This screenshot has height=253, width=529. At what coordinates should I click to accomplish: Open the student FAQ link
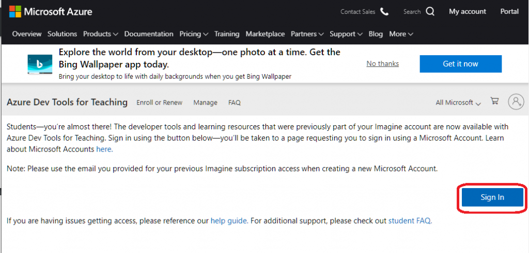(410, 221)
